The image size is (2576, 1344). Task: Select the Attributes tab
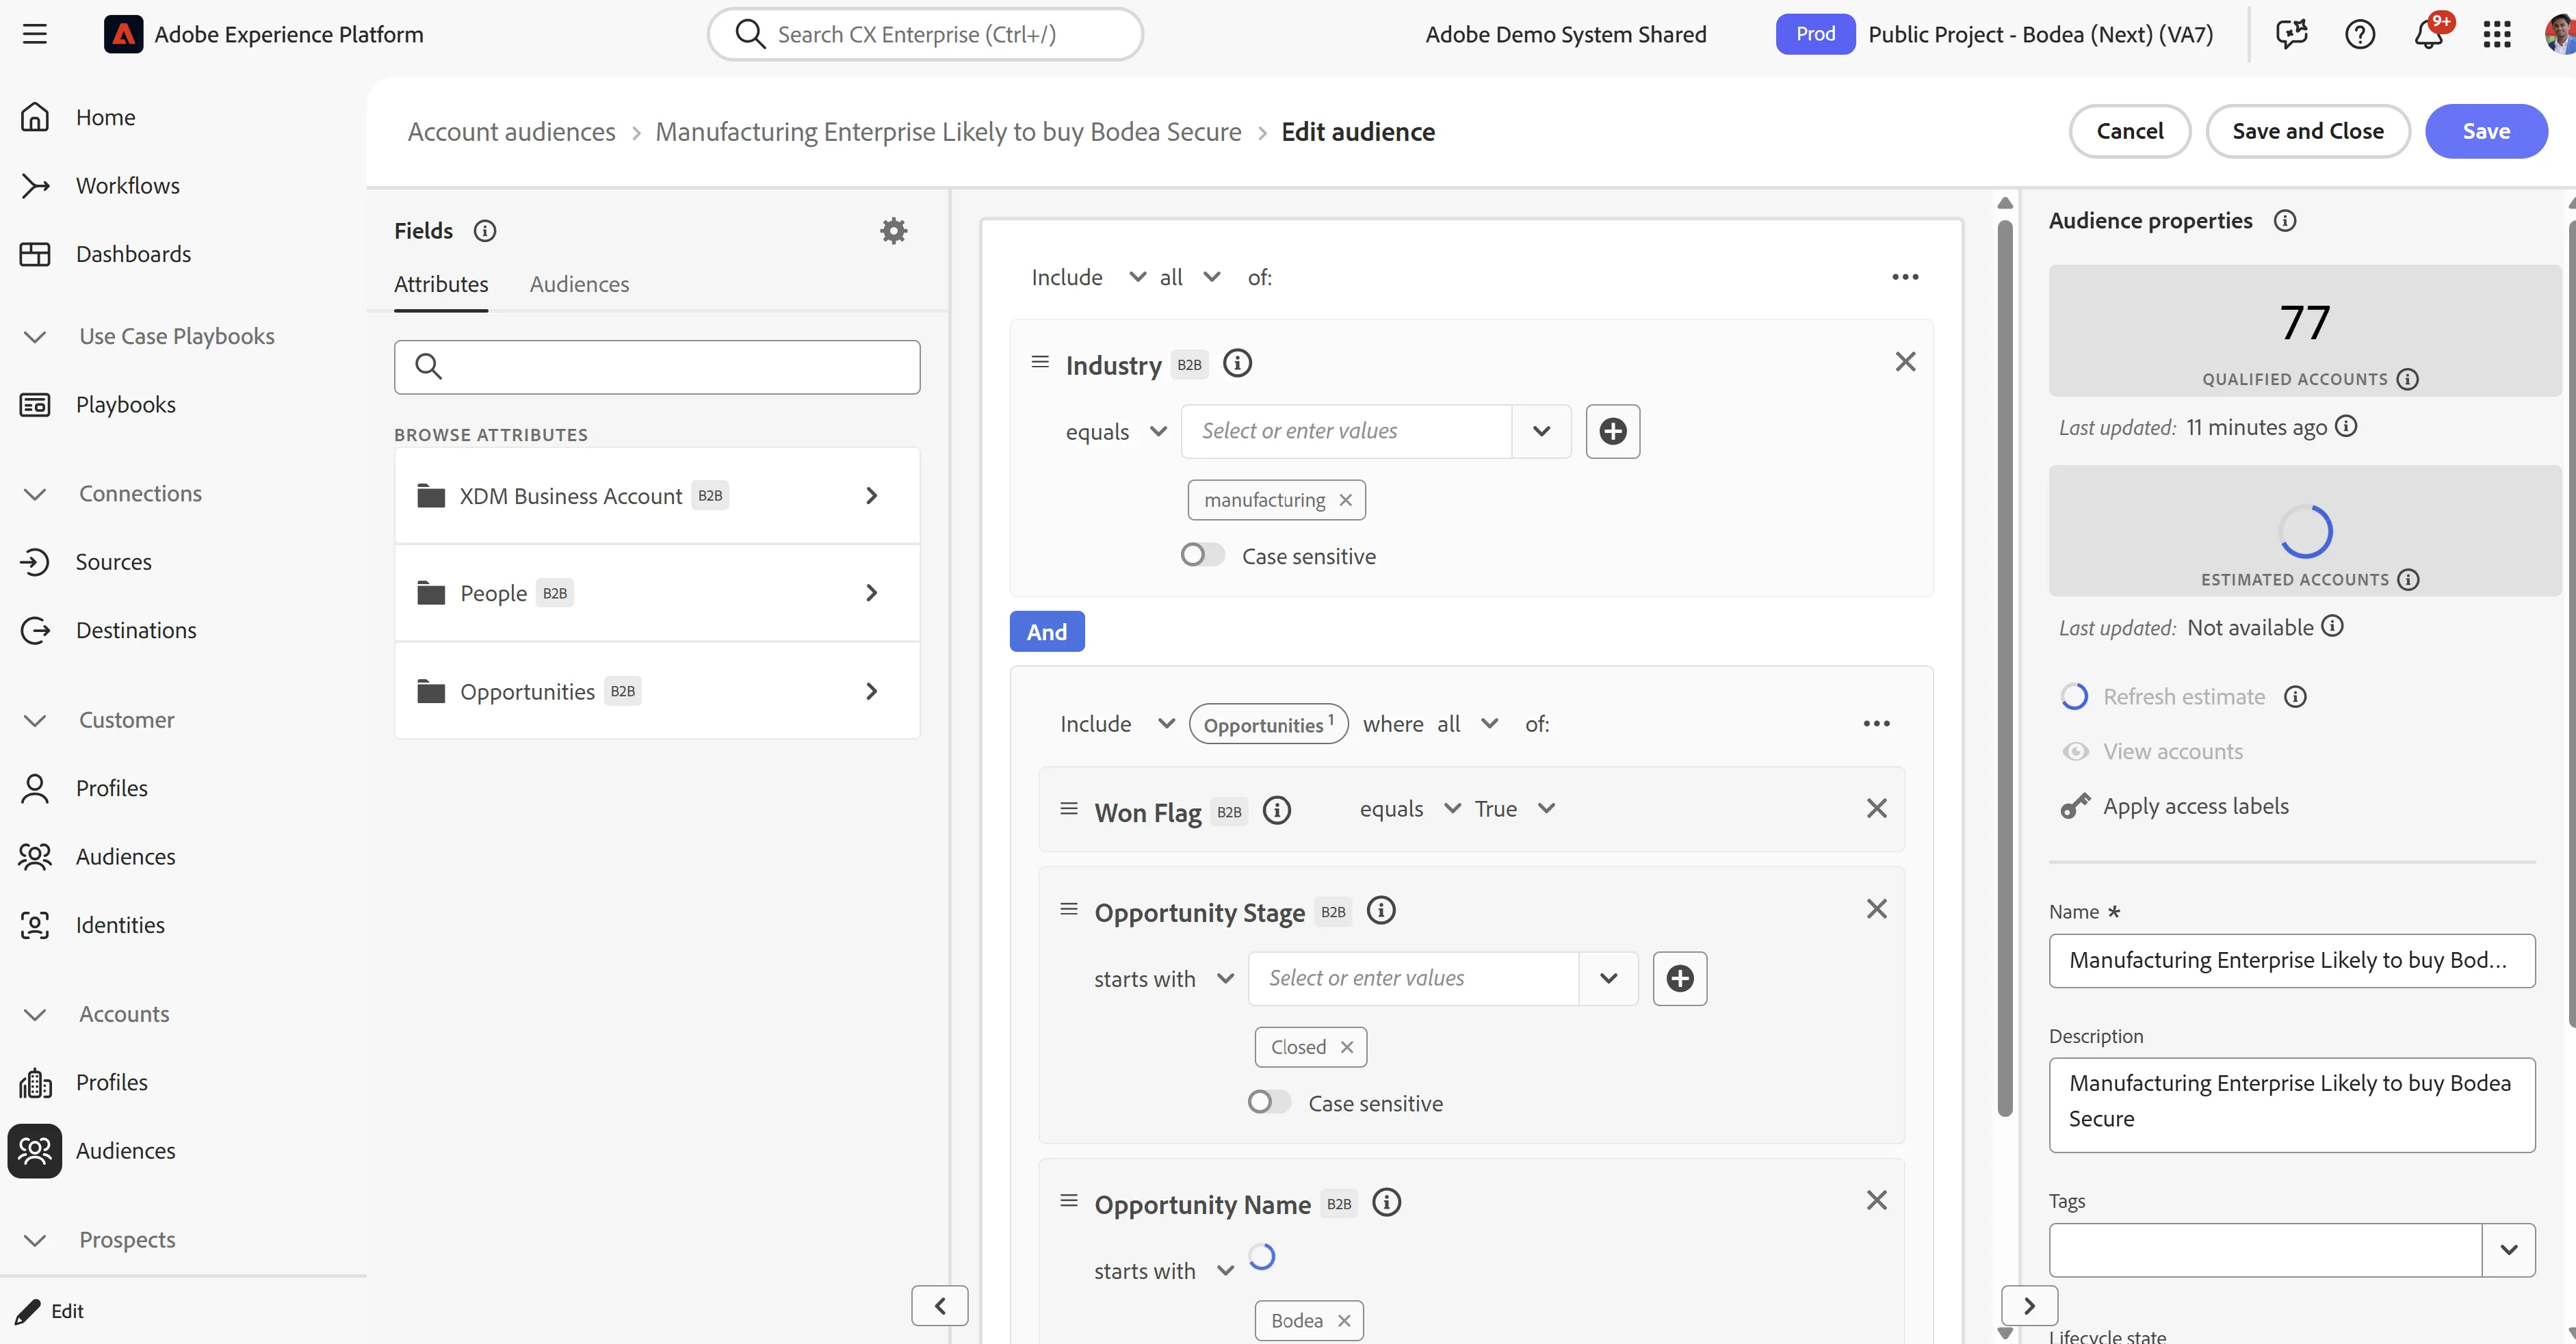[x=441, y=284]
